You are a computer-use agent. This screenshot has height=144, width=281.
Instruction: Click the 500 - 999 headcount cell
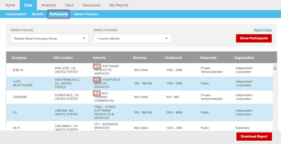(x=173, y=97)
